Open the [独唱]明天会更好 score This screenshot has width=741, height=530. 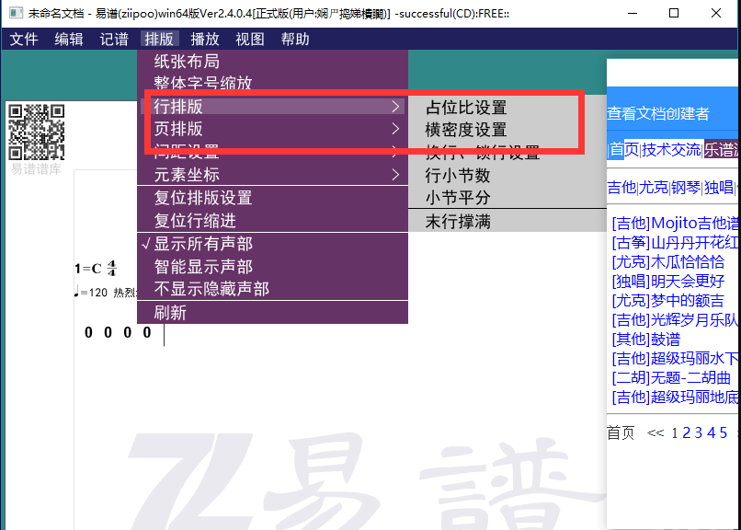coord(668,282)
